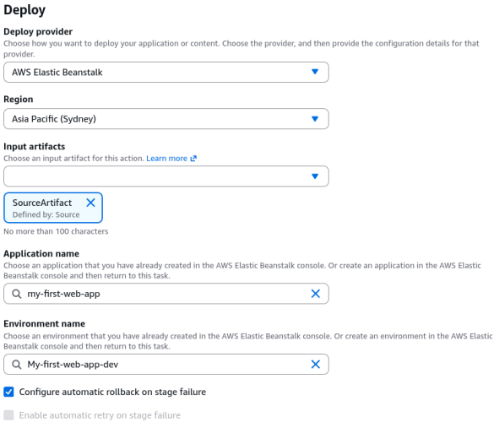
Task: Clear the my-first-web-app application name
Action: (315, 294)
